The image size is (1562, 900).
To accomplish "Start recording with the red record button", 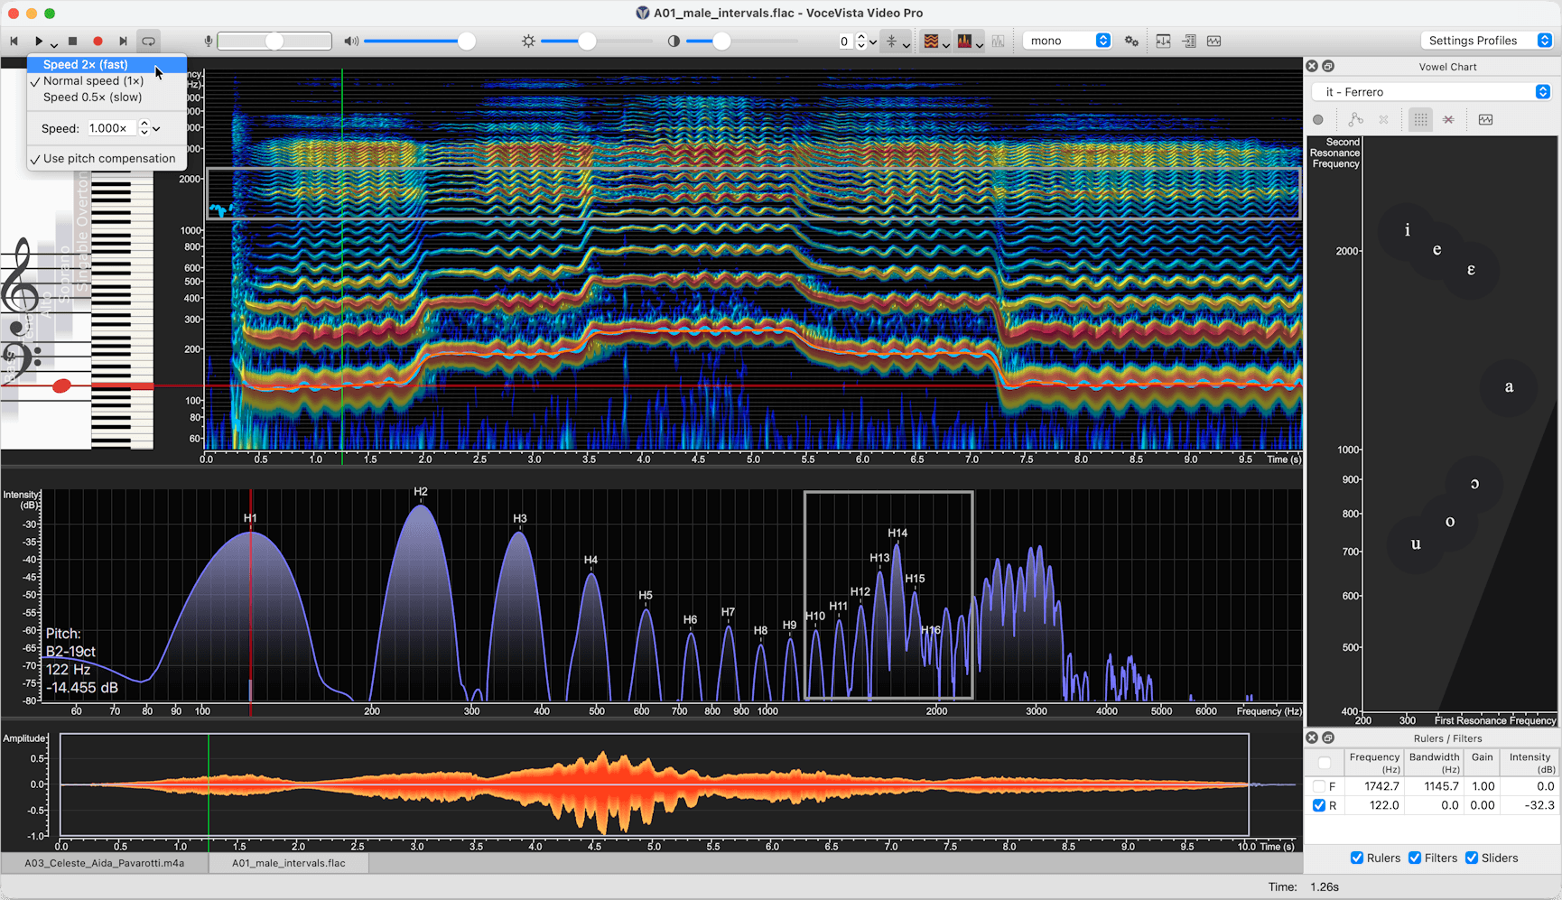I will point(98,42).
